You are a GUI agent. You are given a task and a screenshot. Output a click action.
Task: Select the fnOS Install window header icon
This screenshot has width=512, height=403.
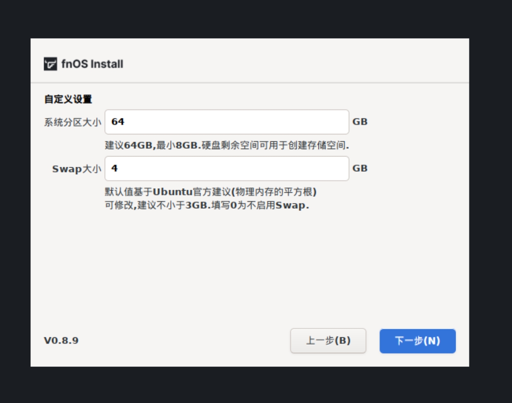tap(49, 64)
